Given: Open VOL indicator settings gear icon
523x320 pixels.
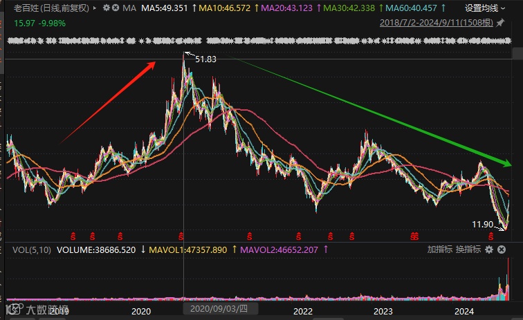Looking at the screenshot, I should coord(489,250).
